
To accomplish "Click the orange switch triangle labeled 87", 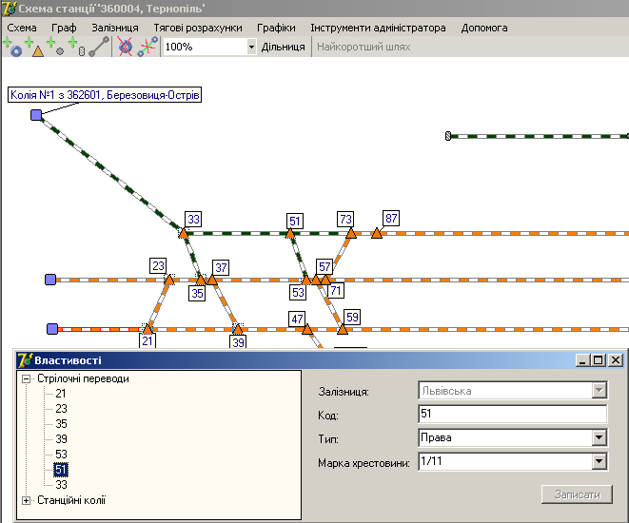I will tap(377, 233).
